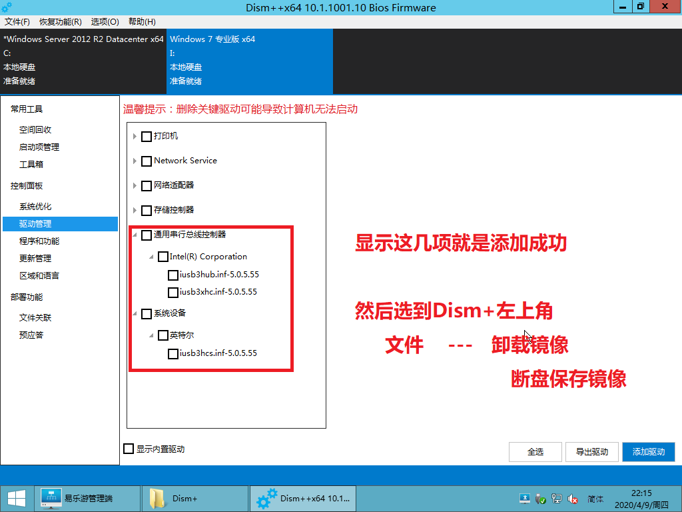Image resolution: width=682 pixels, height=512 pixels.
Task: Click the safely remove hardware tray icon
Action: 541,499
